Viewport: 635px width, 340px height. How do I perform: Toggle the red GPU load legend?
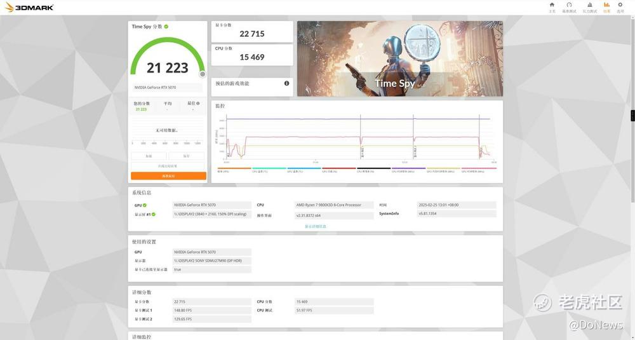[x=339, y=170]
